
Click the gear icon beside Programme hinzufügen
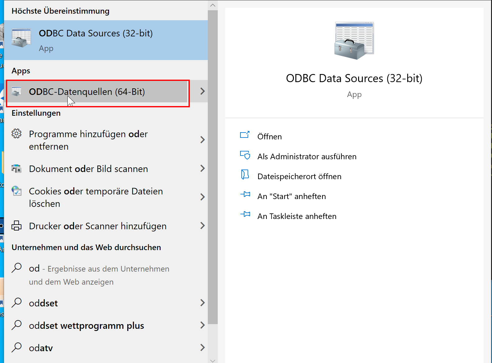pos(16,134)
